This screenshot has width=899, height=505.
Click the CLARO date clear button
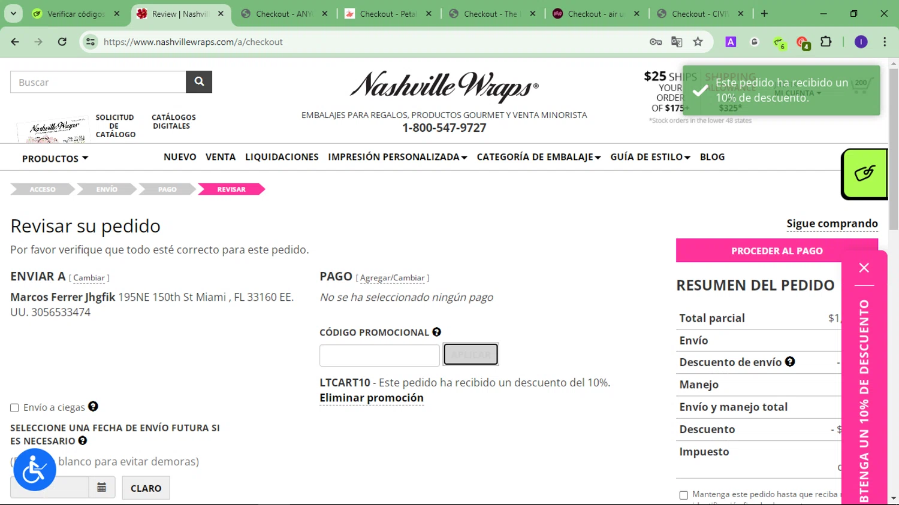click(146, 488)
